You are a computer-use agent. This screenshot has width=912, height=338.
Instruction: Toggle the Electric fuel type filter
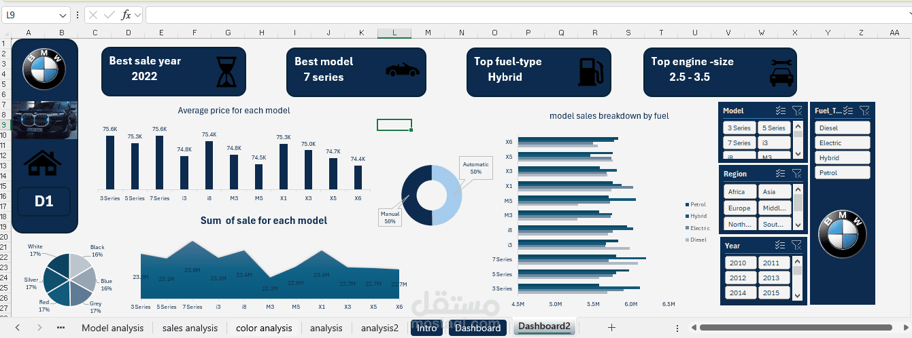click(x=843, y=143)
